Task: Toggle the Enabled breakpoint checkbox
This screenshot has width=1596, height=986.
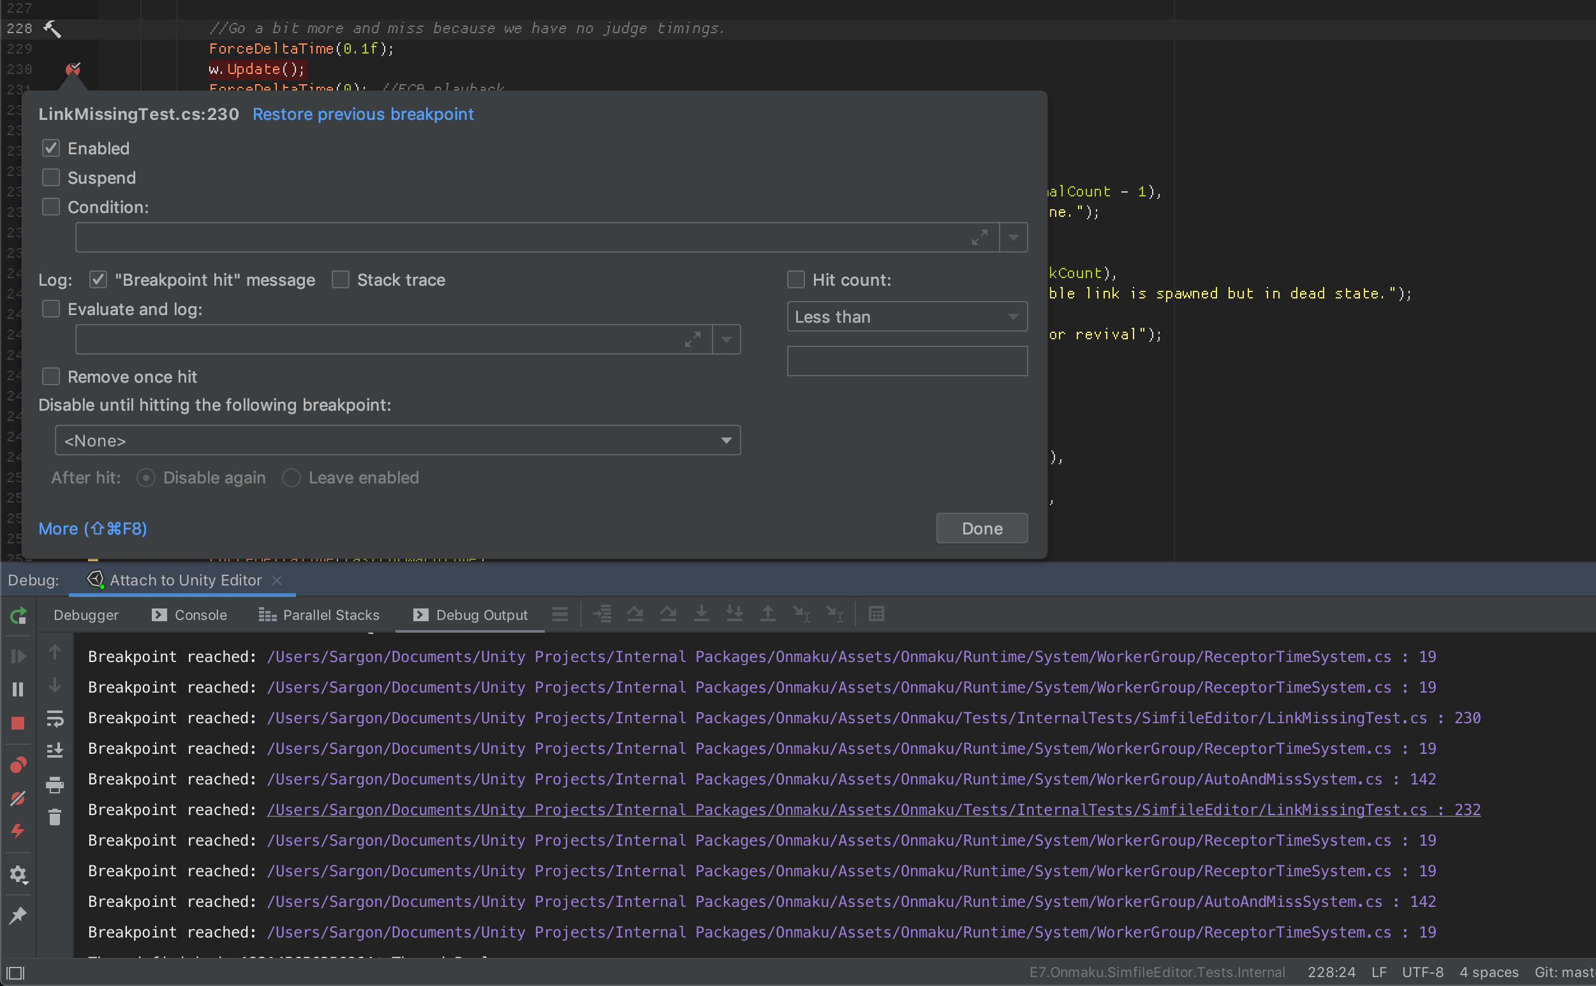Action: (51, 148)
